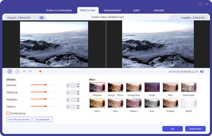Mute the volume speaker icon
Image resolution: width=212 pixels, height=136 pixels.
pyautogui.click(x=202, y=72)
